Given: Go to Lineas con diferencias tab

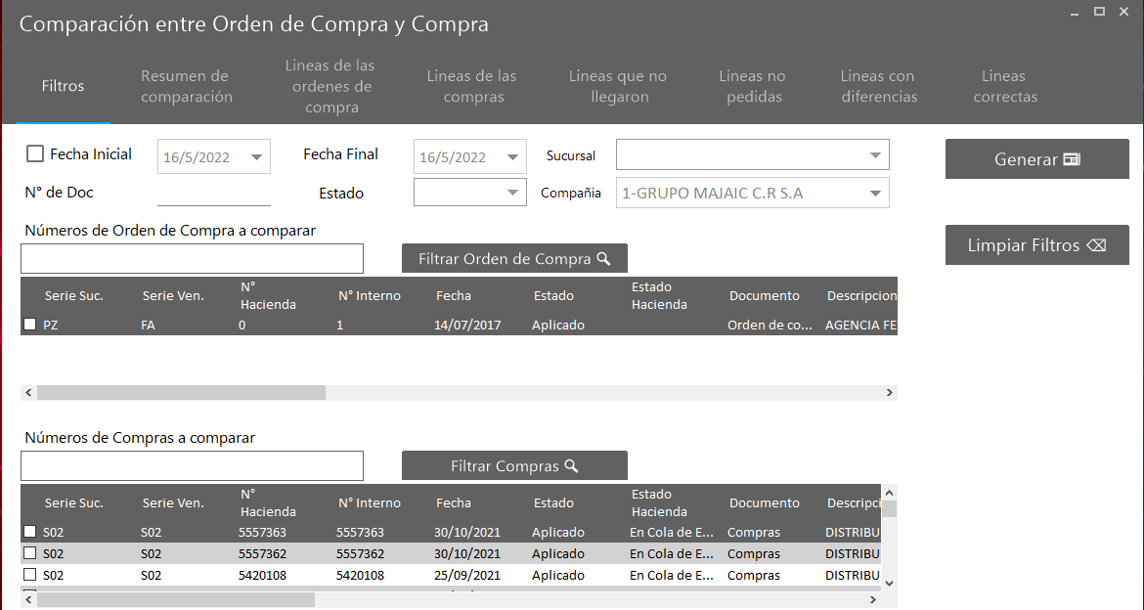Looking at the screenshot, I should coord(878,86).
